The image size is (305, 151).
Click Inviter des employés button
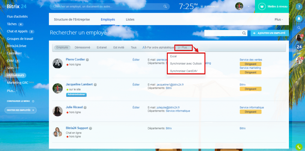coord(21,110)
